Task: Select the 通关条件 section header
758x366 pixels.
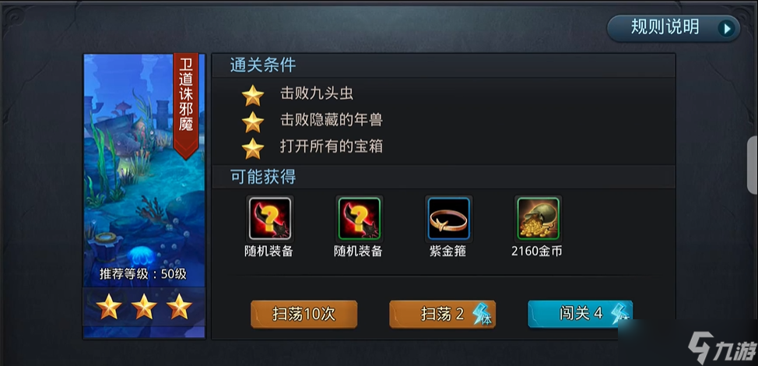Action: click(263, 65)
